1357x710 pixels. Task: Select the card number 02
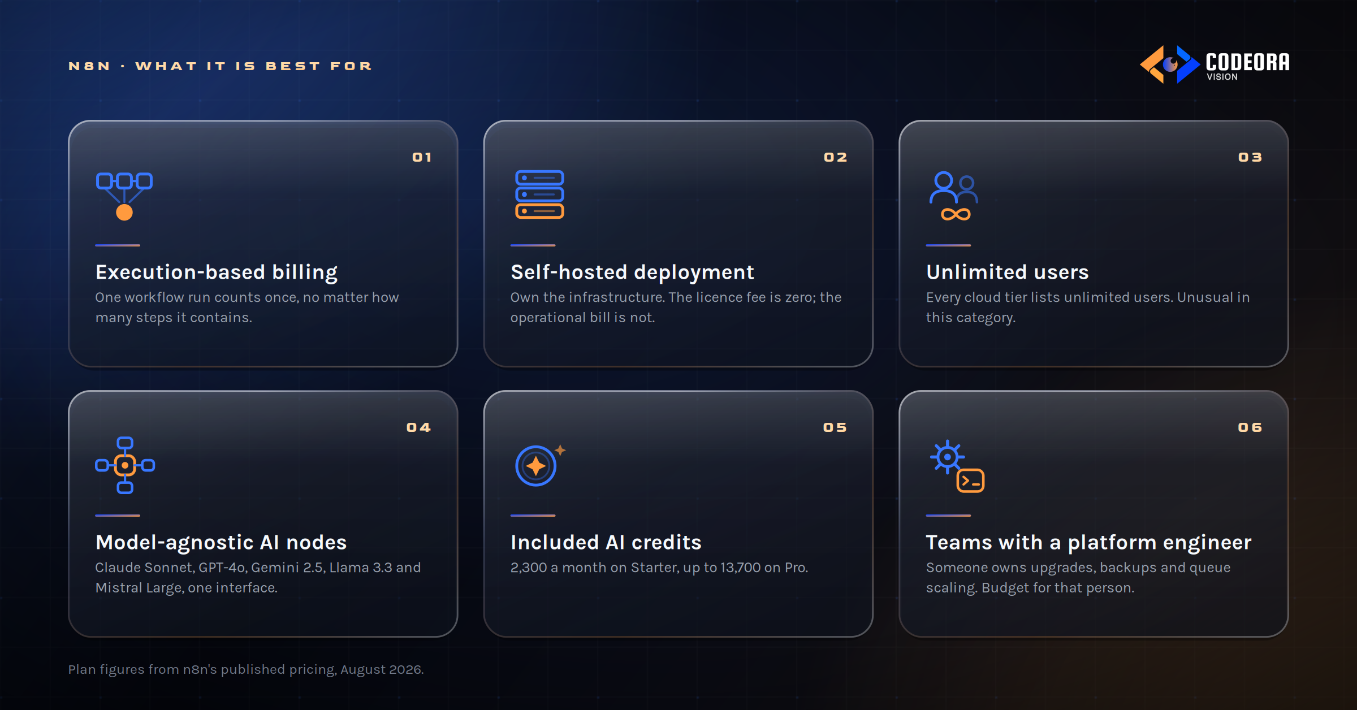point(835,157)
